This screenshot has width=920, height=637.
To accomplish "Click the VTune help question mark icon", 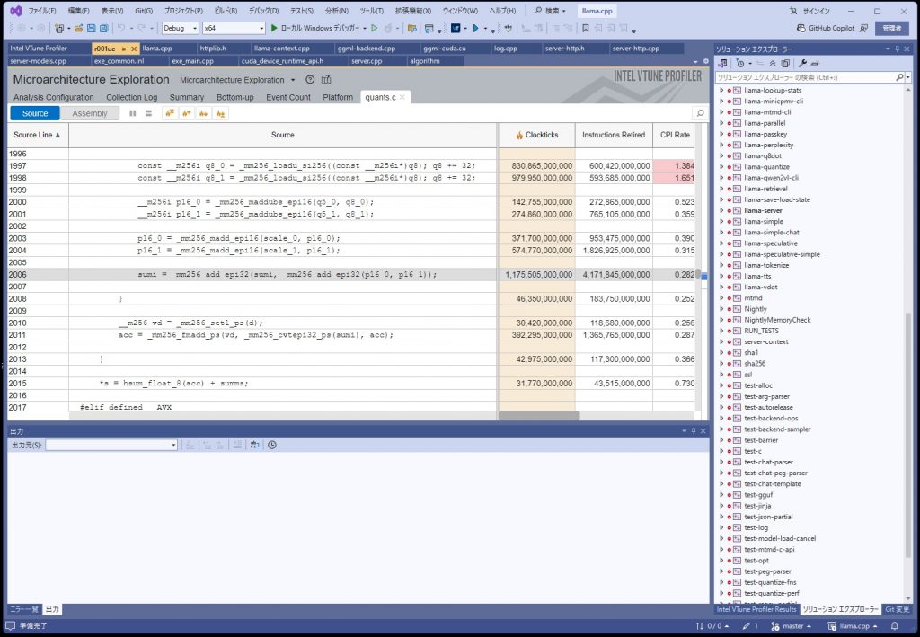I will [310, 80].
